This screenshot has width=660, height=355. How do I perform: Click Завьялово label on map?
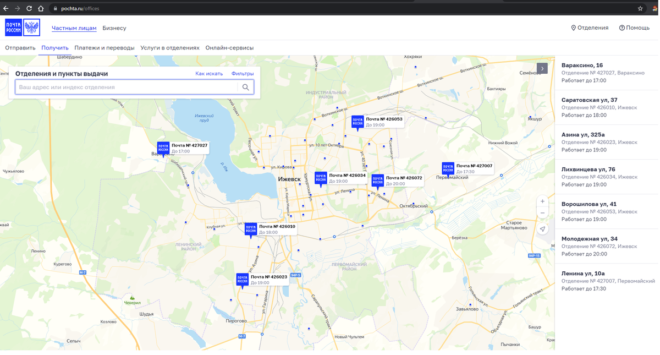coord(467,309)
